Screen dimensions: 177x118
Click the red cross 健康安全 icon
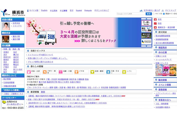[x=155, y=27]
